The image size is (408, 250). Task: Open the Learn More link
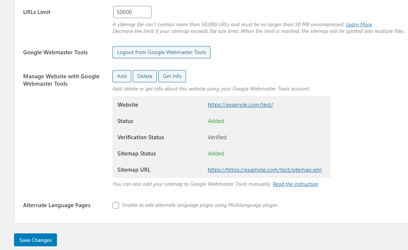(359, 24)
